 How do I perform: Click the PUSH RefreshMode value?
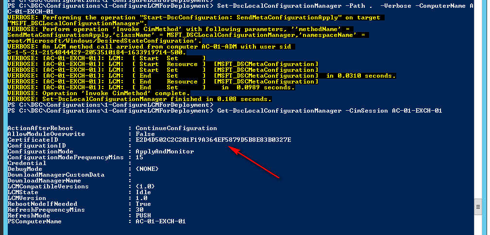tap(143, 216)
